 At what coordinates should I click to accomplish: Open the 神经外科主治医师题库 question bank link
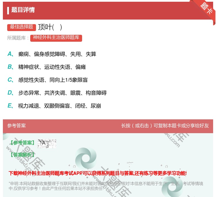coord(56,38)
